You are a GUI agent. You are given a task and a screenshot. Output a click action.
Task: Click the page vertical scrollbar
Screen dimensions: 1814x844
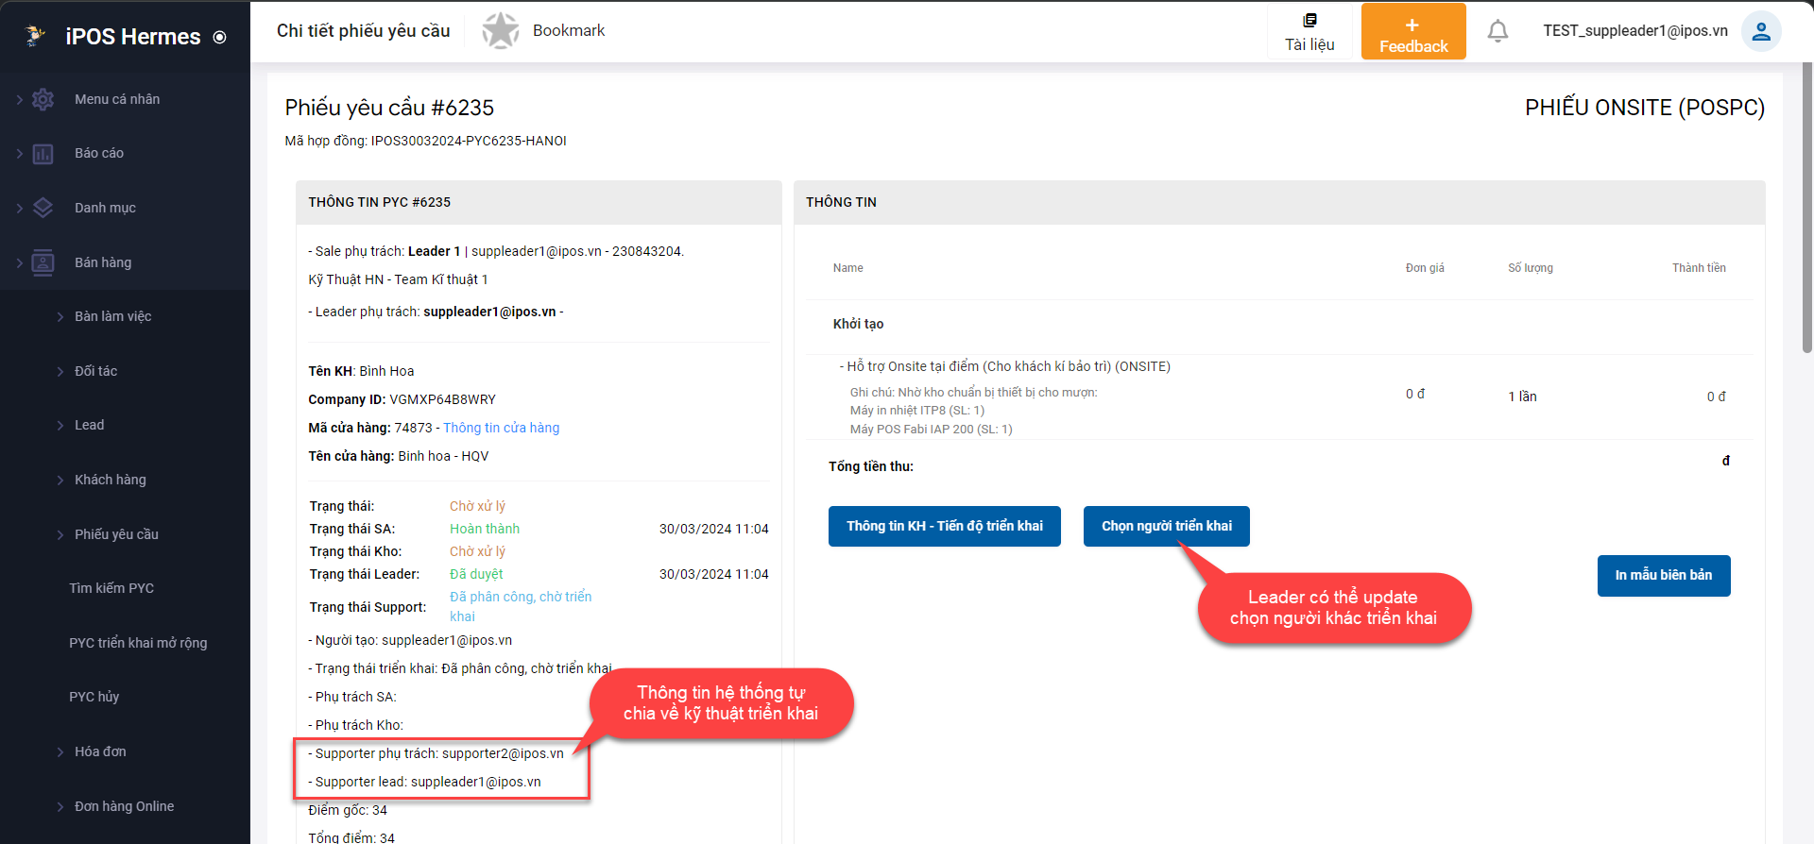click(x=1806, y=208)
